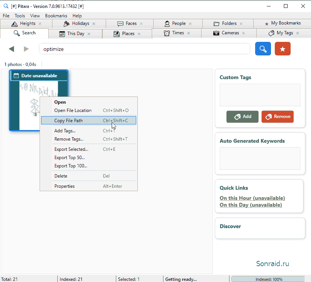Open the My Bookmarks tab
Screen dimensions: 311x282
pos(283,23)
